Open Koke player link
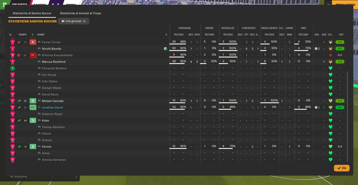 click(x=45, y=120)
